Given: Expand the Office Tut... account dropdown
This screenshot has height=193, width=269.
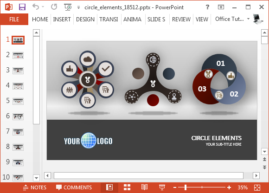Looking at the screenshot, I should [x=248, y=19].
